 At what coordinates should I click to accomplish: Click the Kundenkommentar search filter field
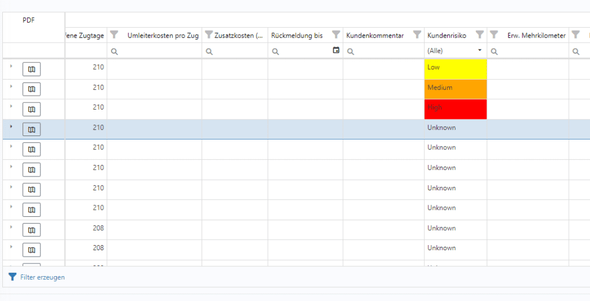point(387,51)
